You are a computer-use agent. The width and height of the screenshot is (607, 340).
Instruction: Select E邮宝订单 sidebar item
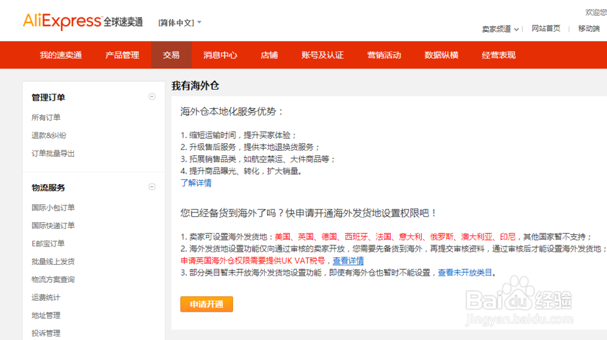pos(48,243)
